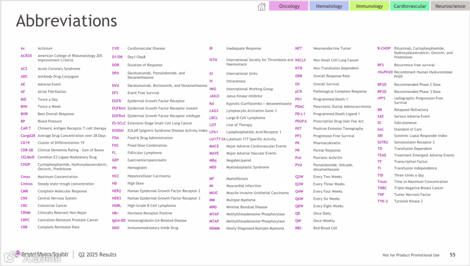
Task: Select 'Lymphocyte Activation Gene 3' text
Action: [x=252, y=111]
